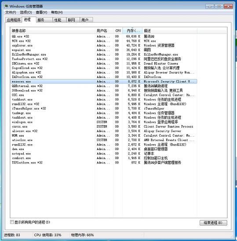
Task: Click the 阿里巴巴反钓鱼安全服务 description
Action: pyautogui.click(x=162, y=59)
